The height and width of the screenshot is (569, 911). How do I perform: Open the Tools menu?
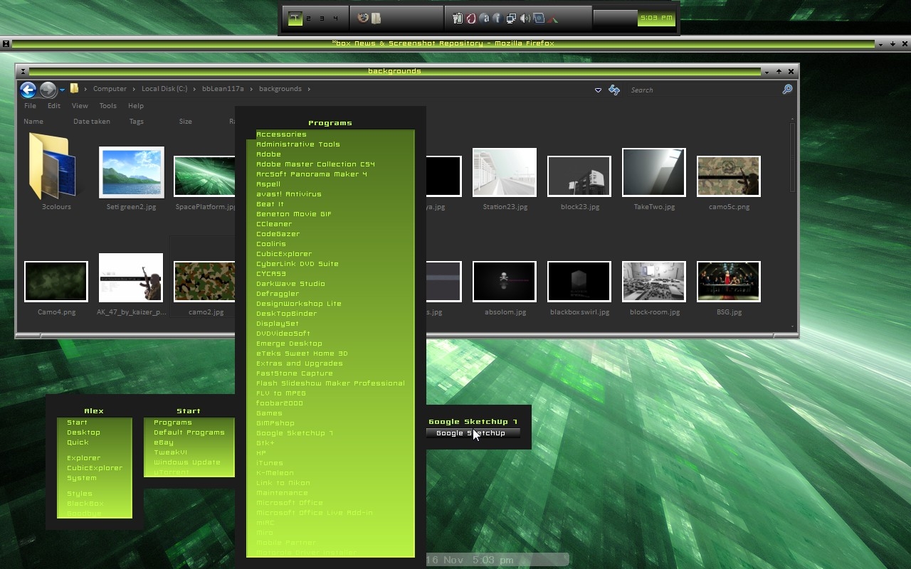[107, 105]
